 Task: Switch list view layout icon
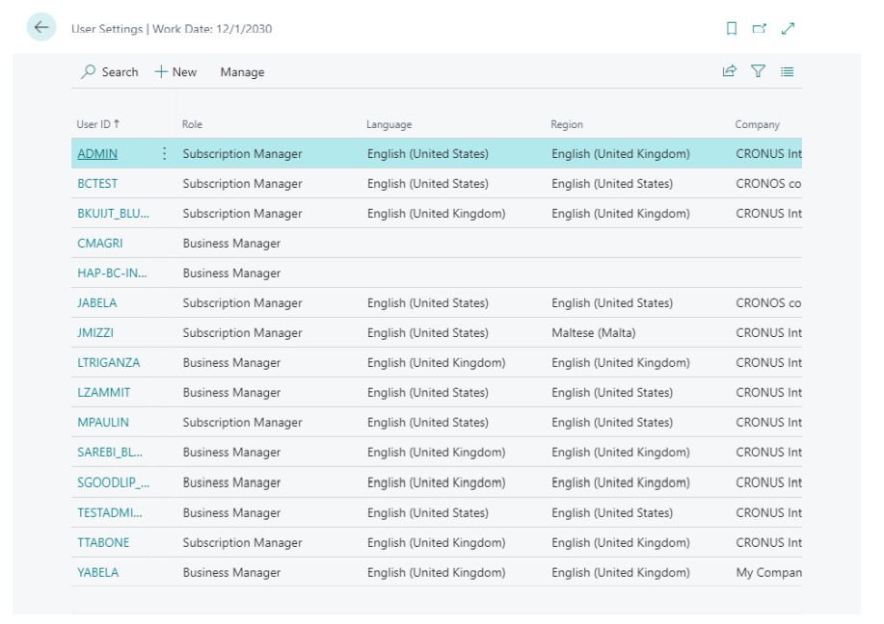tap(787, 71)
